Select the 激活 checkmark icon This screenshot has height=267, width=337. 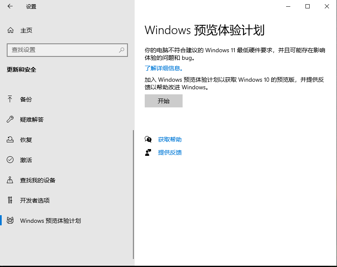(10, 160)
